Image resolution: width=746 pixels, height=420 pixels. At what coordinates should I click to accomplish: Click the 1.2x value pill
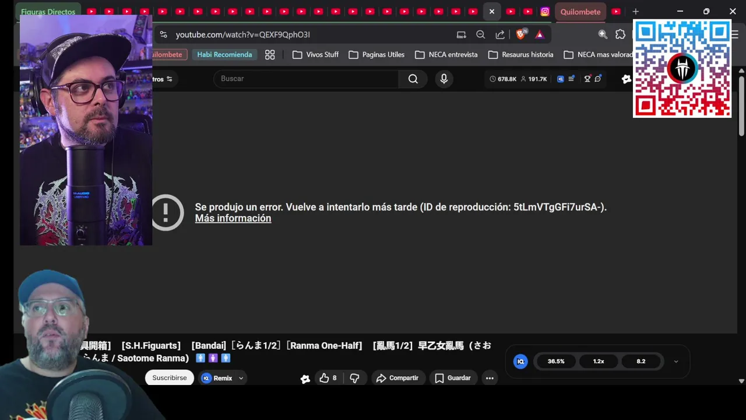click(x=599, y=362)
